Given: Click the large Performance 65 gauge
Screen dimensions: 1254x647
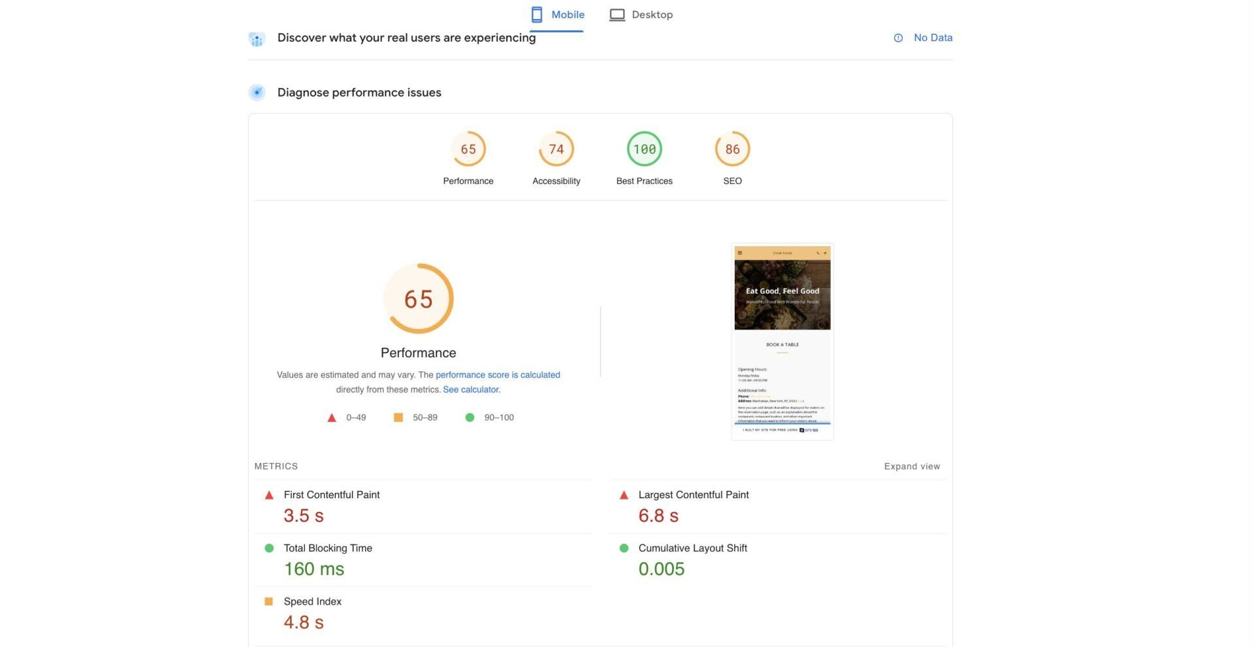Looking at the screenshot, I should 419,299.
